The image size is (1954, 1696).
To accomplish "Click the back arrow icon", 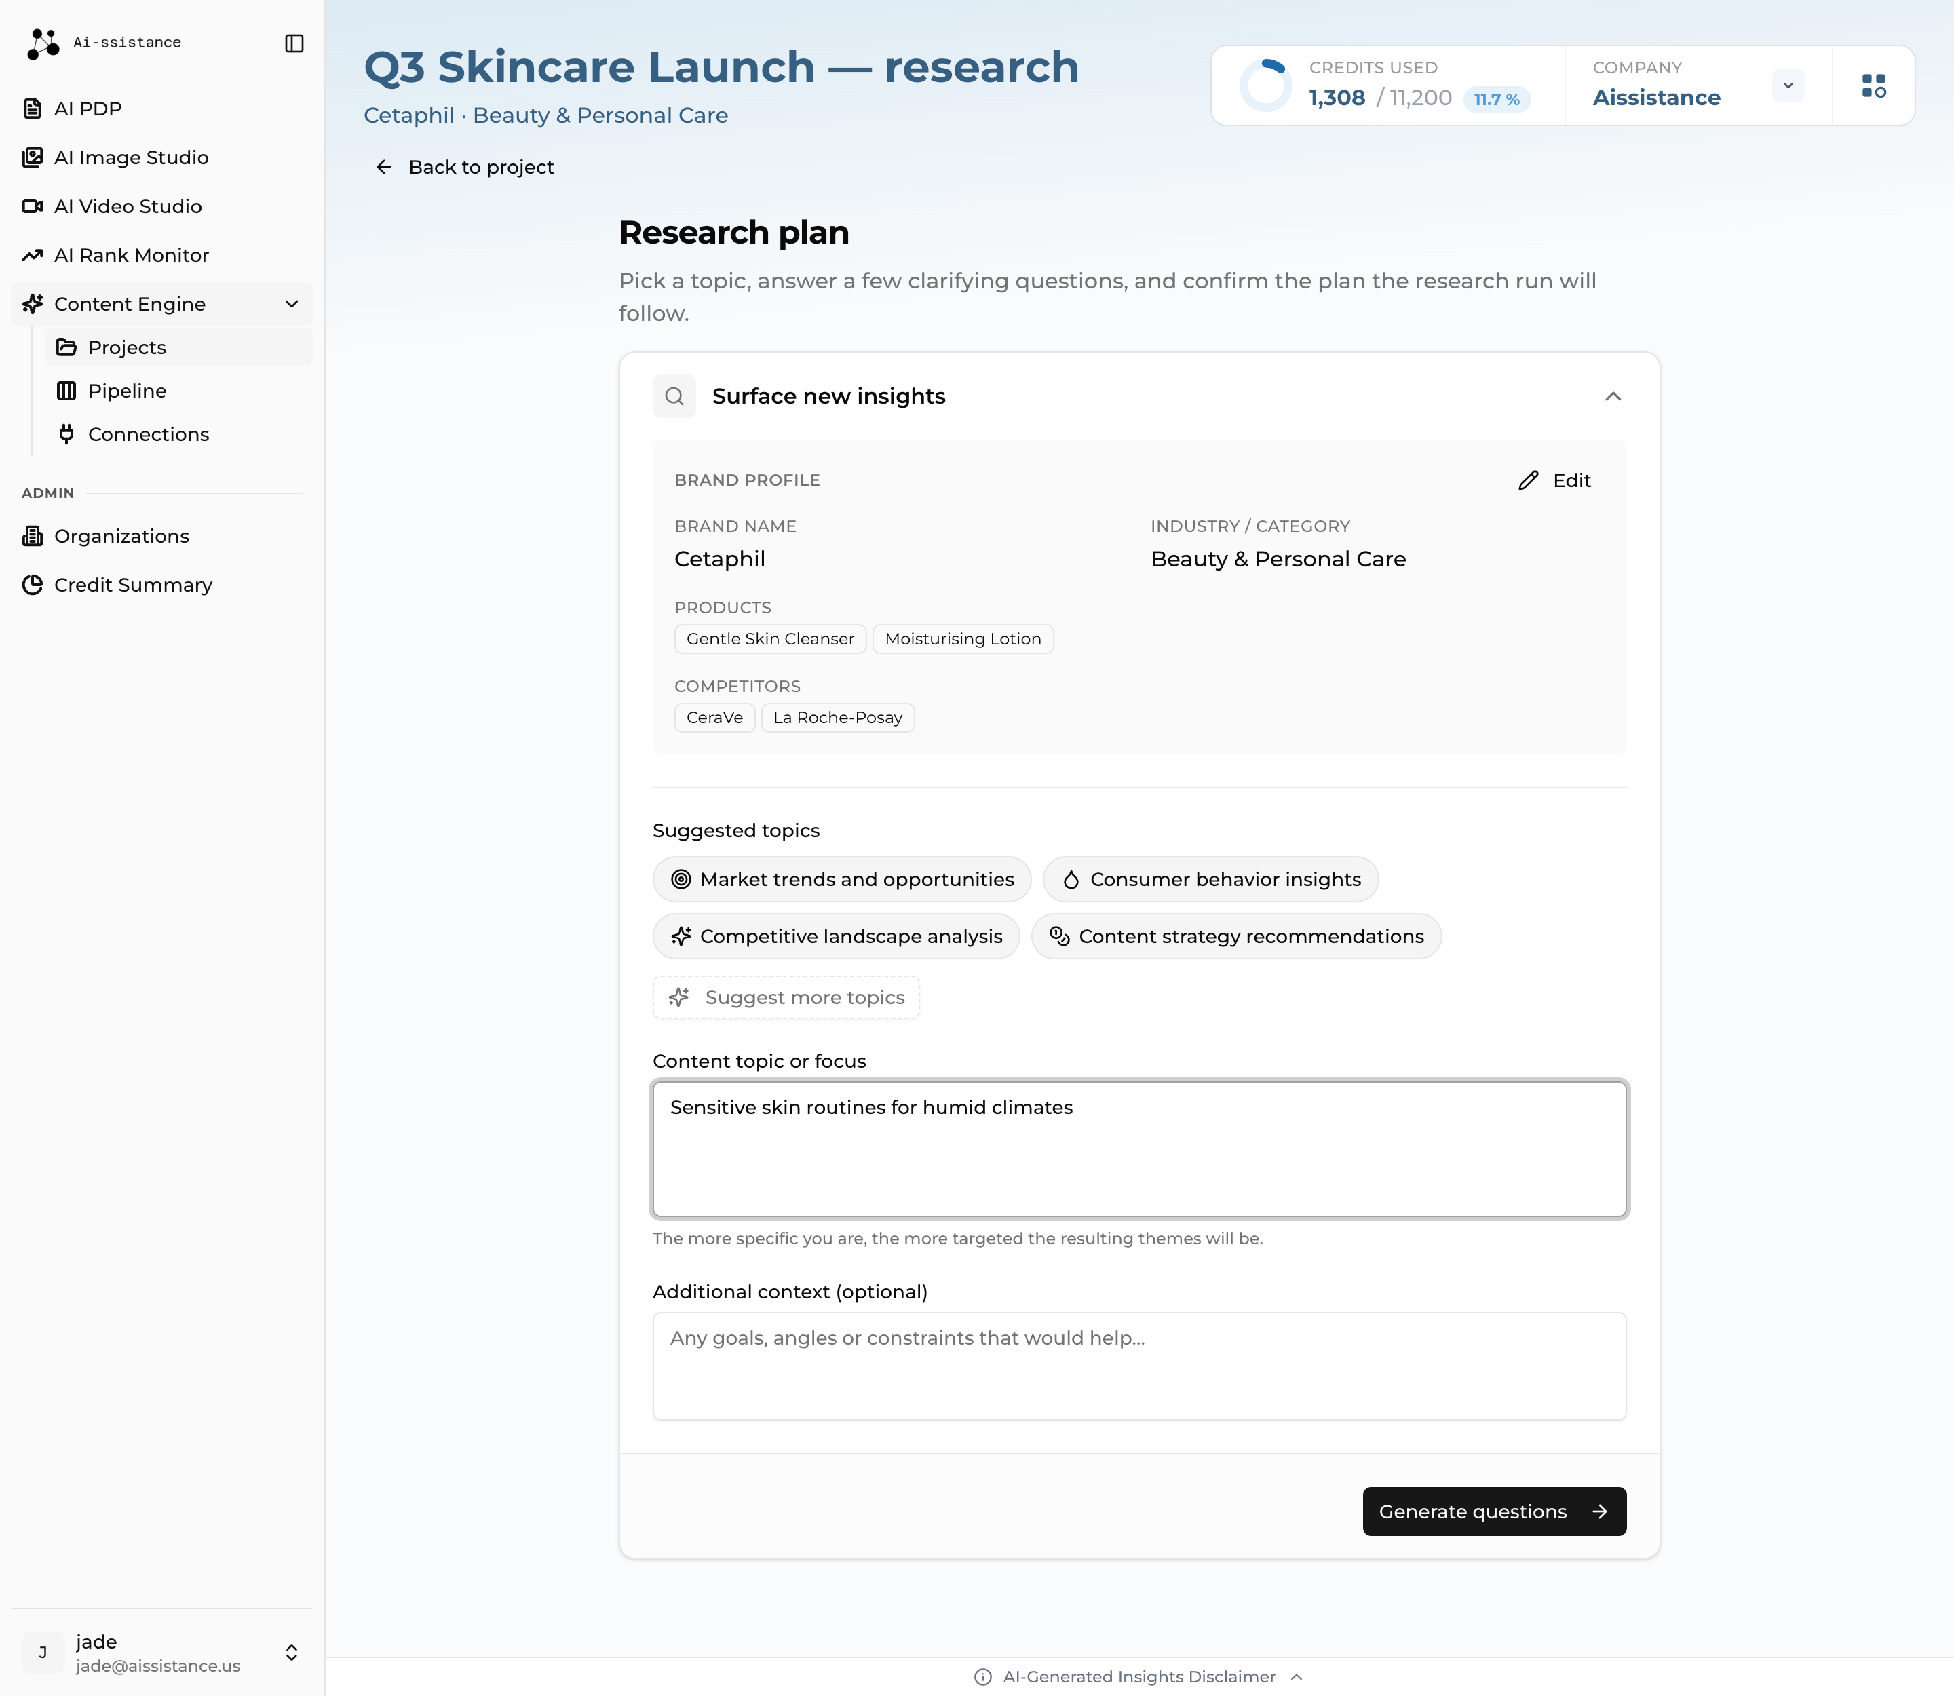I will (x=383, y=168).
